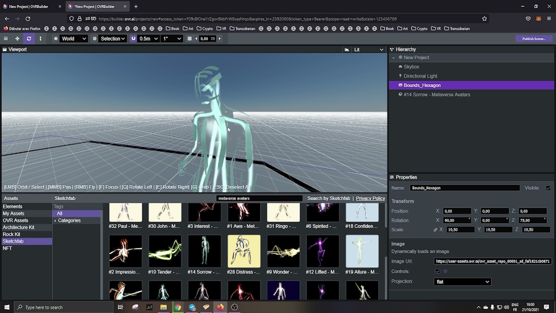Collapse the New Project hierarchy node
Screen dimensions: 556x313
pos(394,58)
